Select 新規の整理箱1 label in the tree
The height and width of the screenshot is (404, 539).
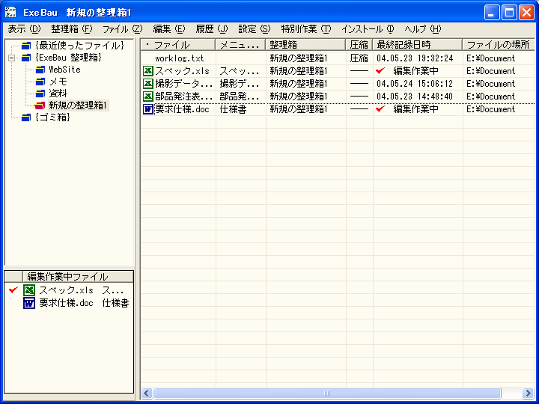78,105
